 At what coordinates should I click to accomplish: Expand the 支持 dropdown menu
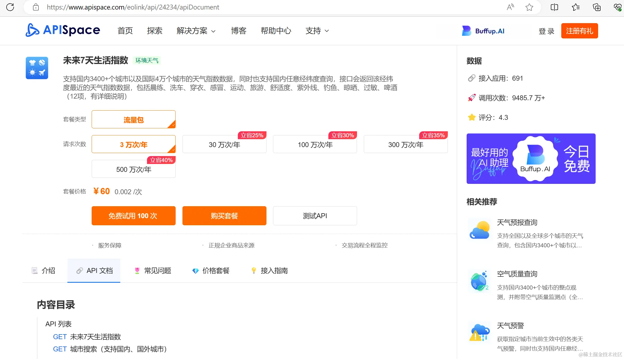317,31
